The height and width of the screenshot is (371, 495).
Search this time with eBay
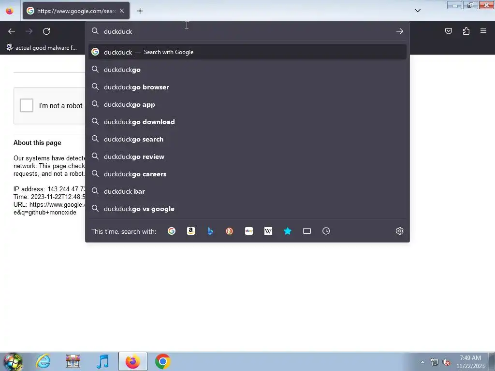click(249, 231)
